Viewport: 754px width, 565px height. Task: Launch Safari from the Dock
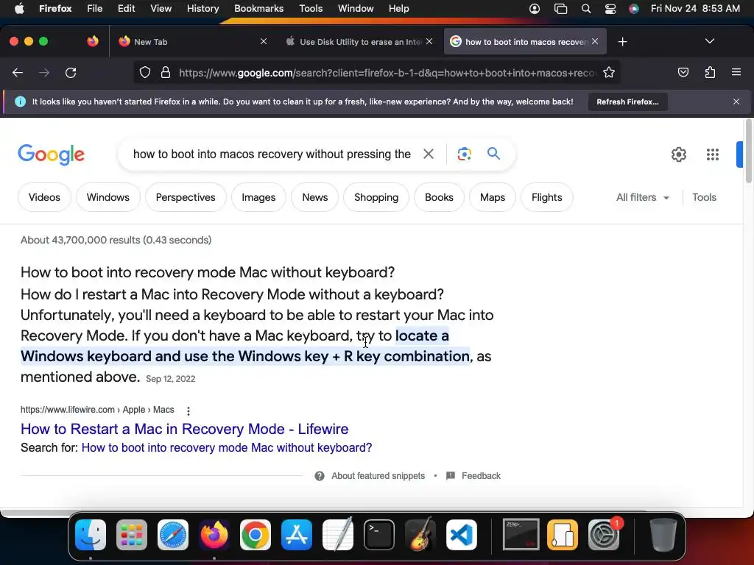(173, 535)
